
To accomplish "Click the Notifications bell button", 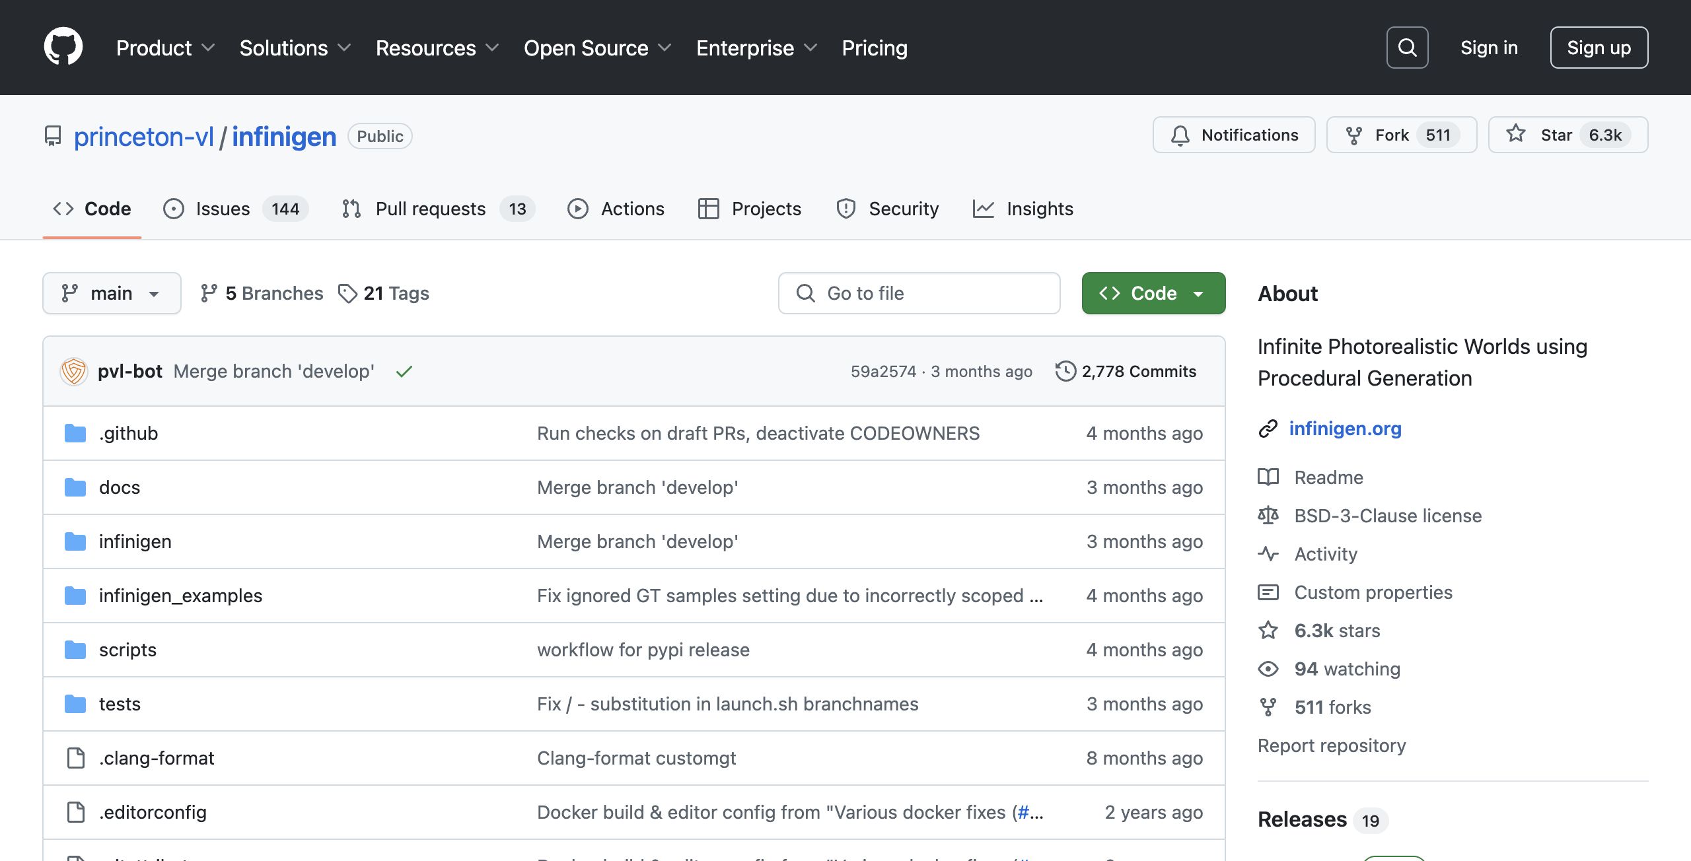I will (1233, 135).
